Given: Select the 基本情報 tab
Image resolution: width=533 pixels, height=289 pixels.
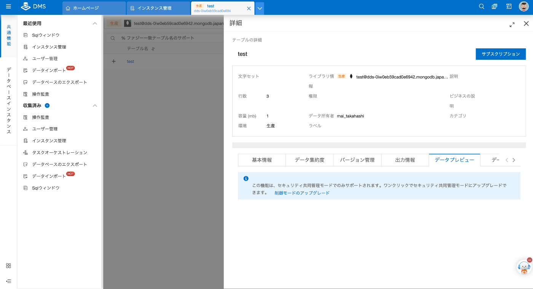Looking at the screenshot, I should pos(262,160).
